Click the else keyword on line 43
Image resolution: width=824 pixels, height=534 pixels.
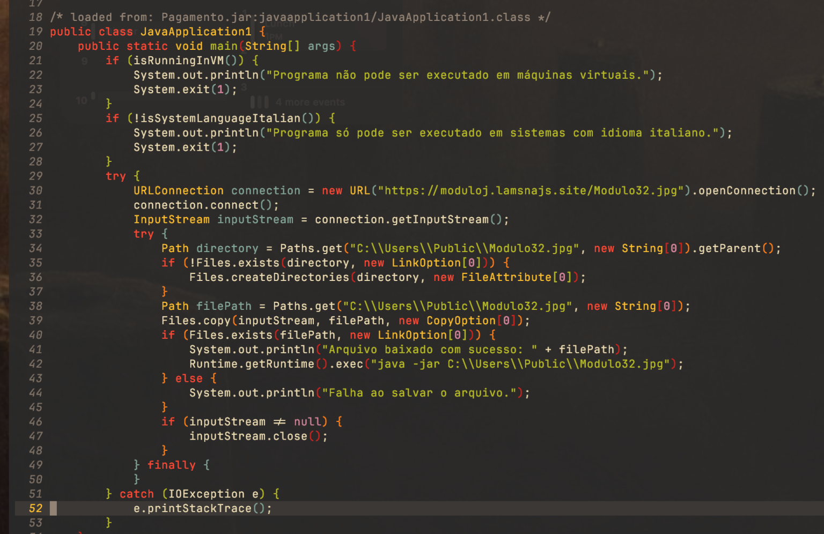[189, 379]
